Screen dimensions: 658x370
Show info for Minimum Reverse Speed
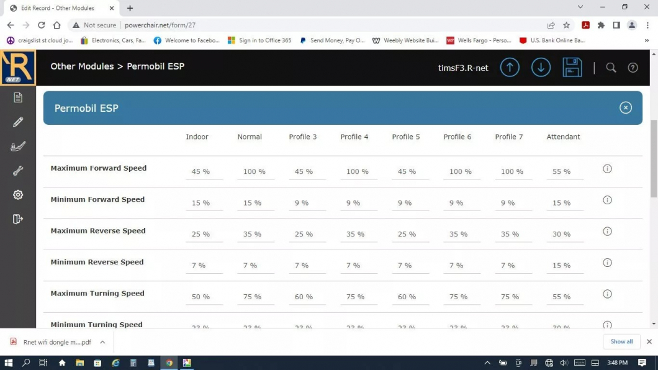coord(607,263)
